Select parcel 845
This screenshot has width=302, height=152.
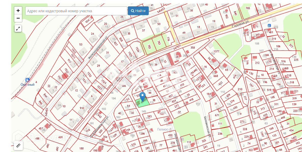coord(41,102)
